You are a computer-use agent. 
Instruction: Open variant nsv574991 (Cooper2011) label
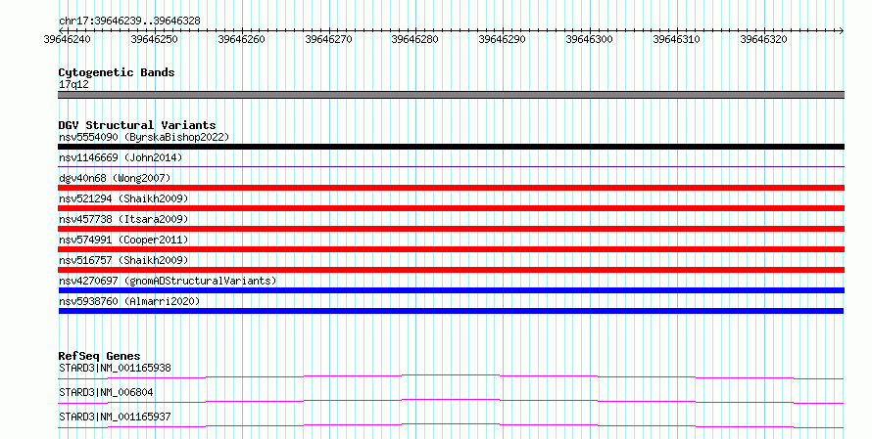(x=123, y=240)
